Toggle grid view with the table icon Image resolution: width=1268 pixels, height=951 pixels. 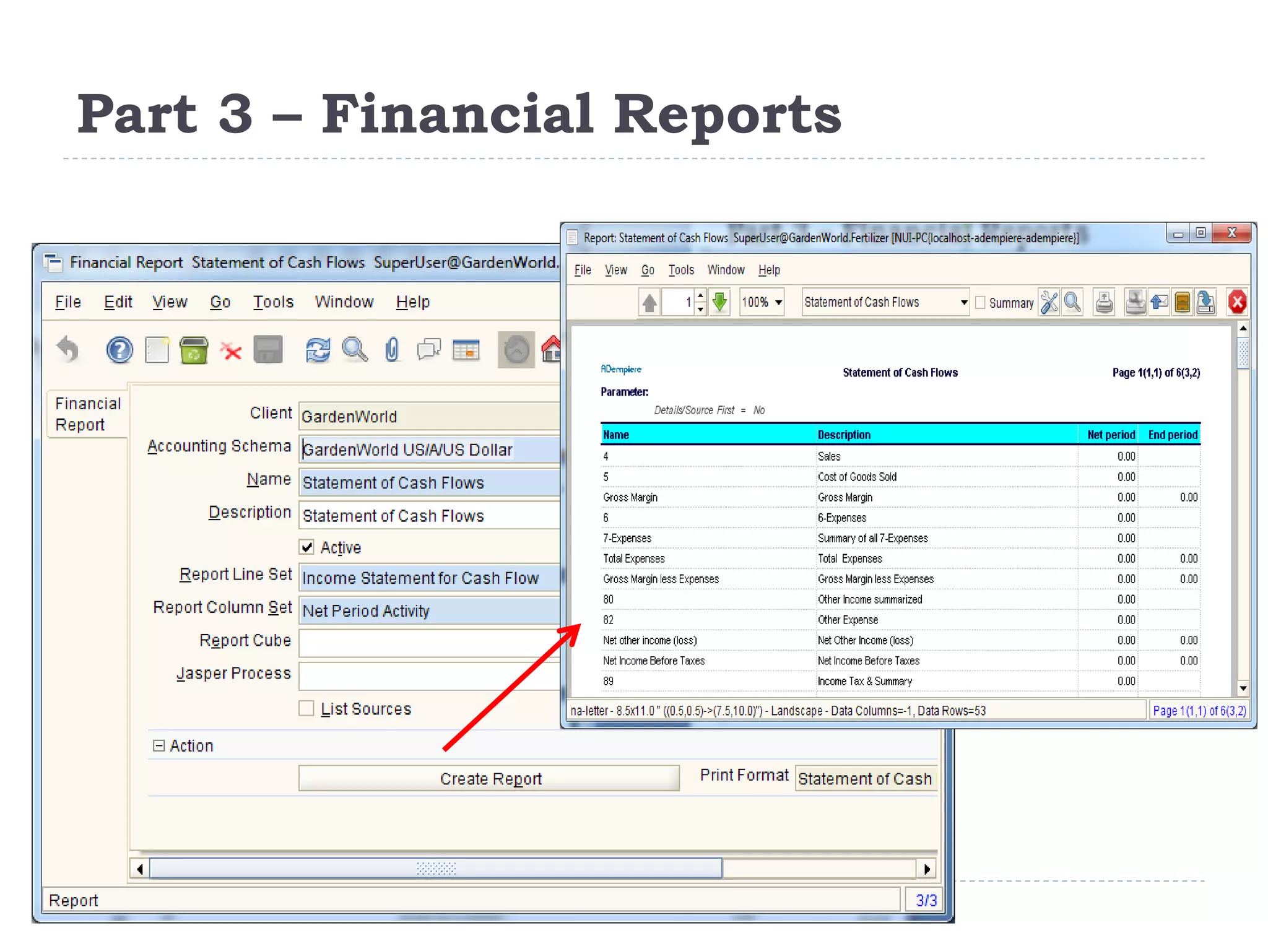[x=466, y=350]
